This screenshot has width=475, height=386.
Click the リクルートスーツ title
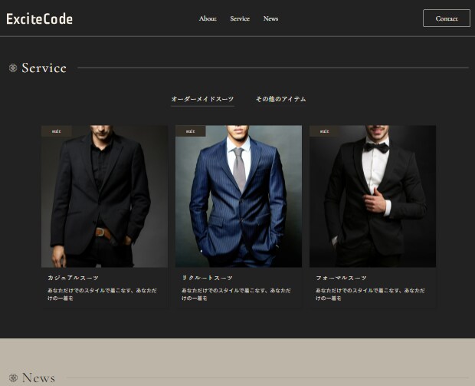tap(207, 278)
